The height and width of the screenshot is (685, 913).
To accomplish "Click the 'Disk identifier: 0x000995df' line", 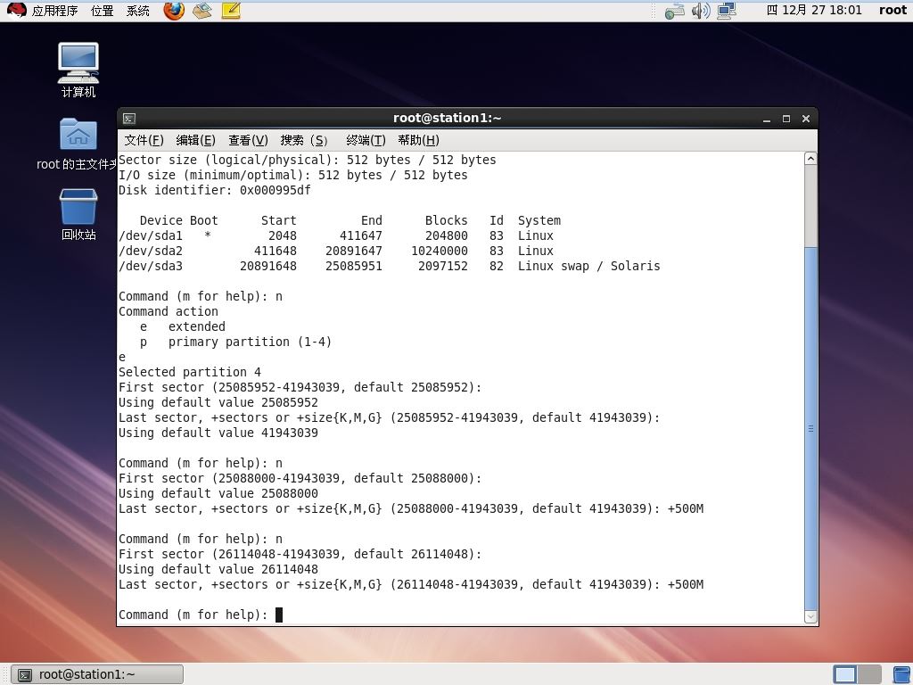I will [x=214, y=191].
